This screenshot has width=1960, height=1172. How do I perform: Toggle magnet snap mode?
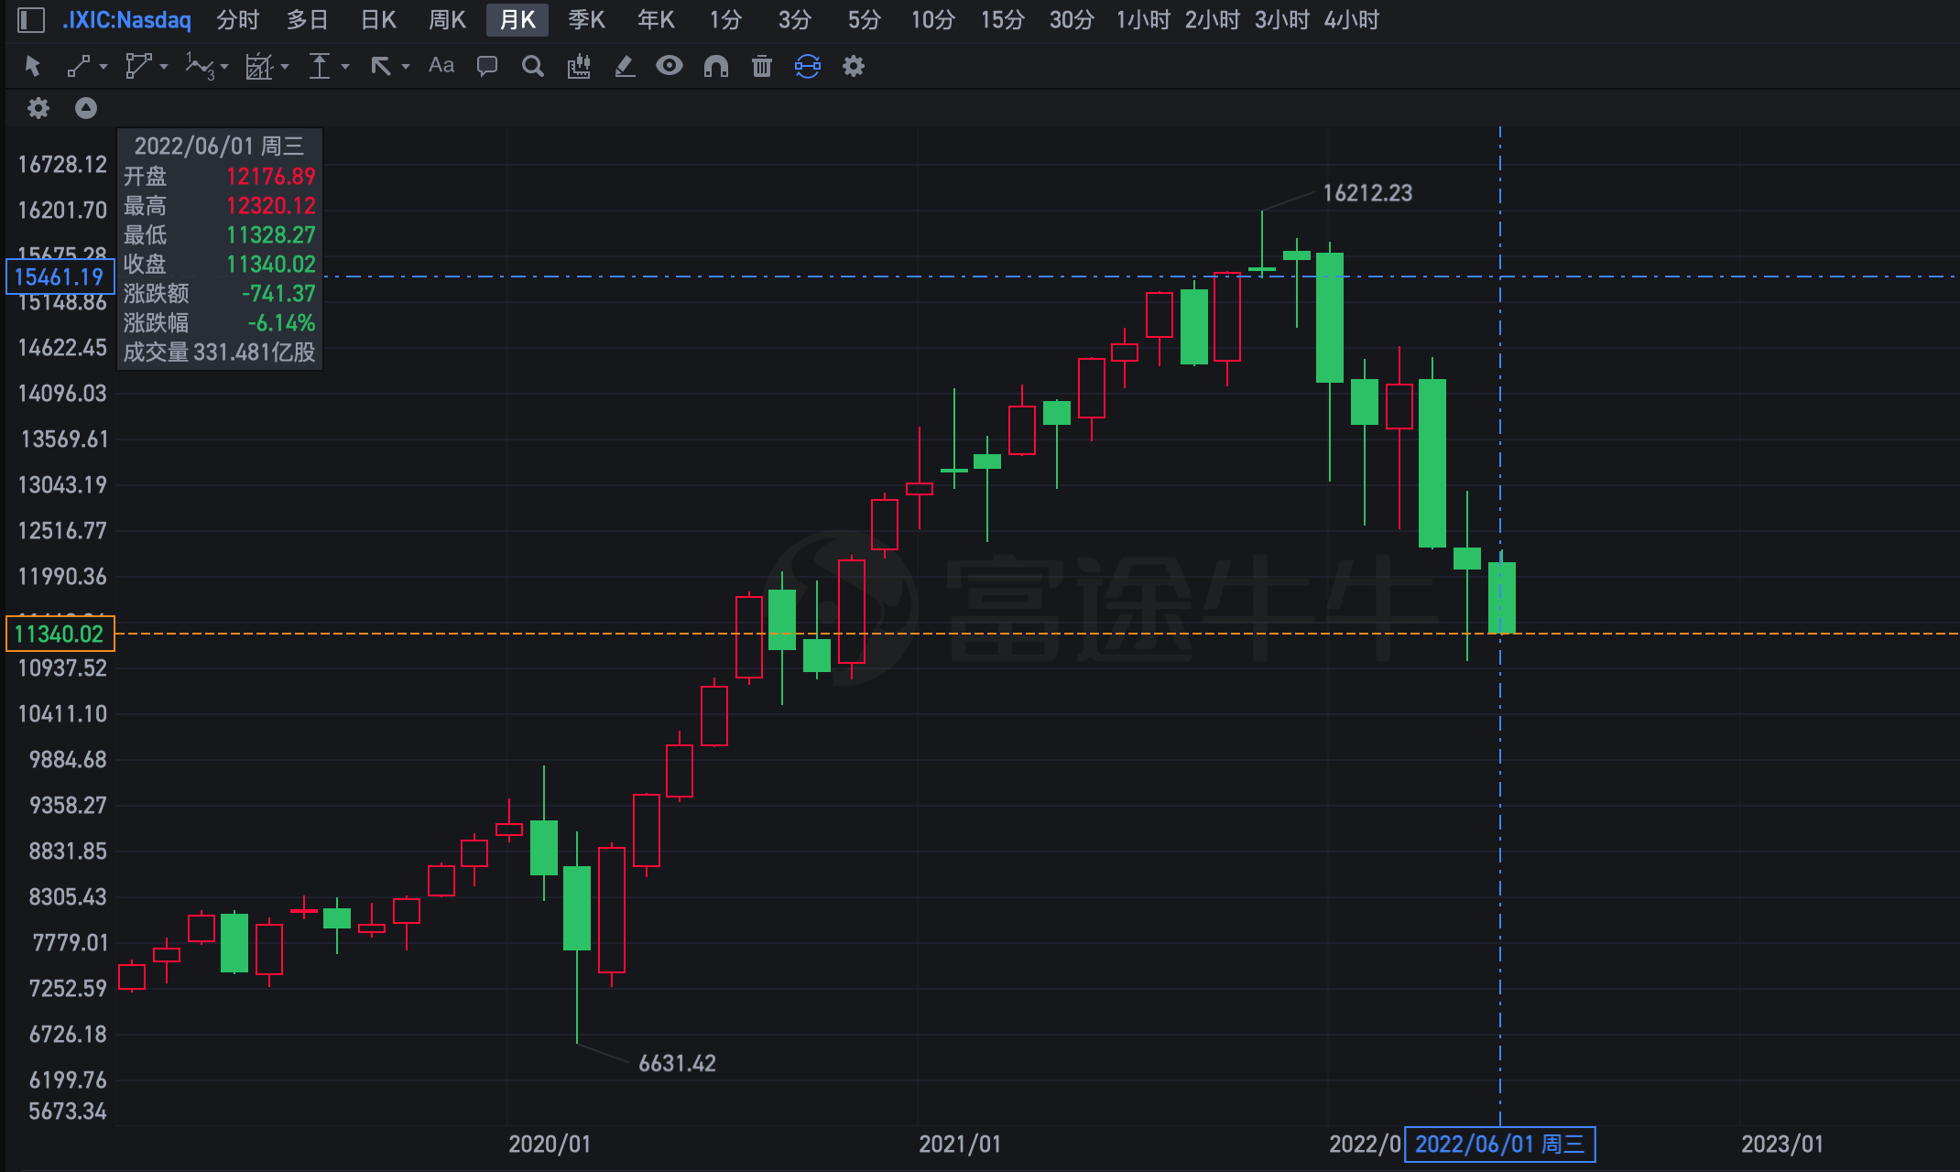point(715,66)
